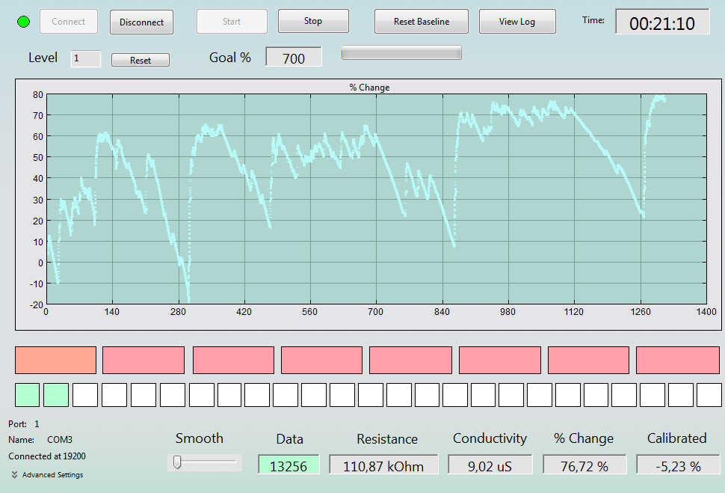This screenshot has height=493, width=725.
Task: Click the first green progress square
Action: point(27,395)
